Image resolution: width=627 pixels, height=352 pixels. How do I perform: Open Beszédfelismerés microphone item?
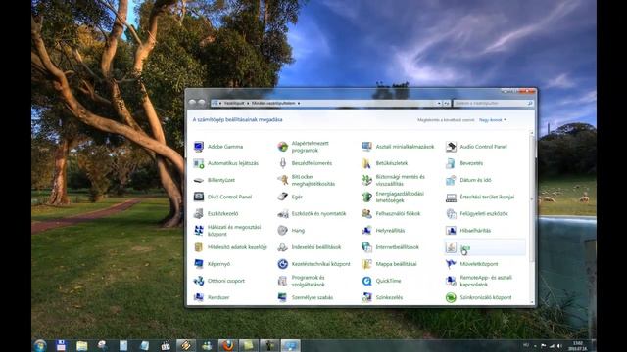(x=305, y=163)
